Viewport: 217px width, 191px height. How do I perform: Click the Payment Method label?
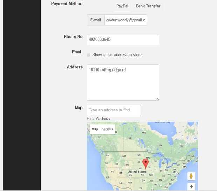click(x=67, y=3)
